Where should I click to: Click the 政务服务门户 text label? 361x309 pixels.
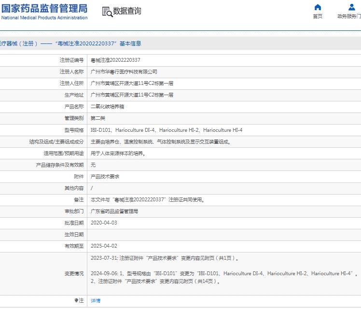(349, 16)
